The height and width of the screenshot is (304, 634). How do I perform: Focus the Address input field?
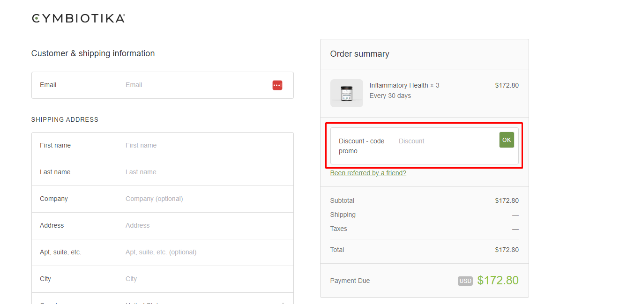163,226
